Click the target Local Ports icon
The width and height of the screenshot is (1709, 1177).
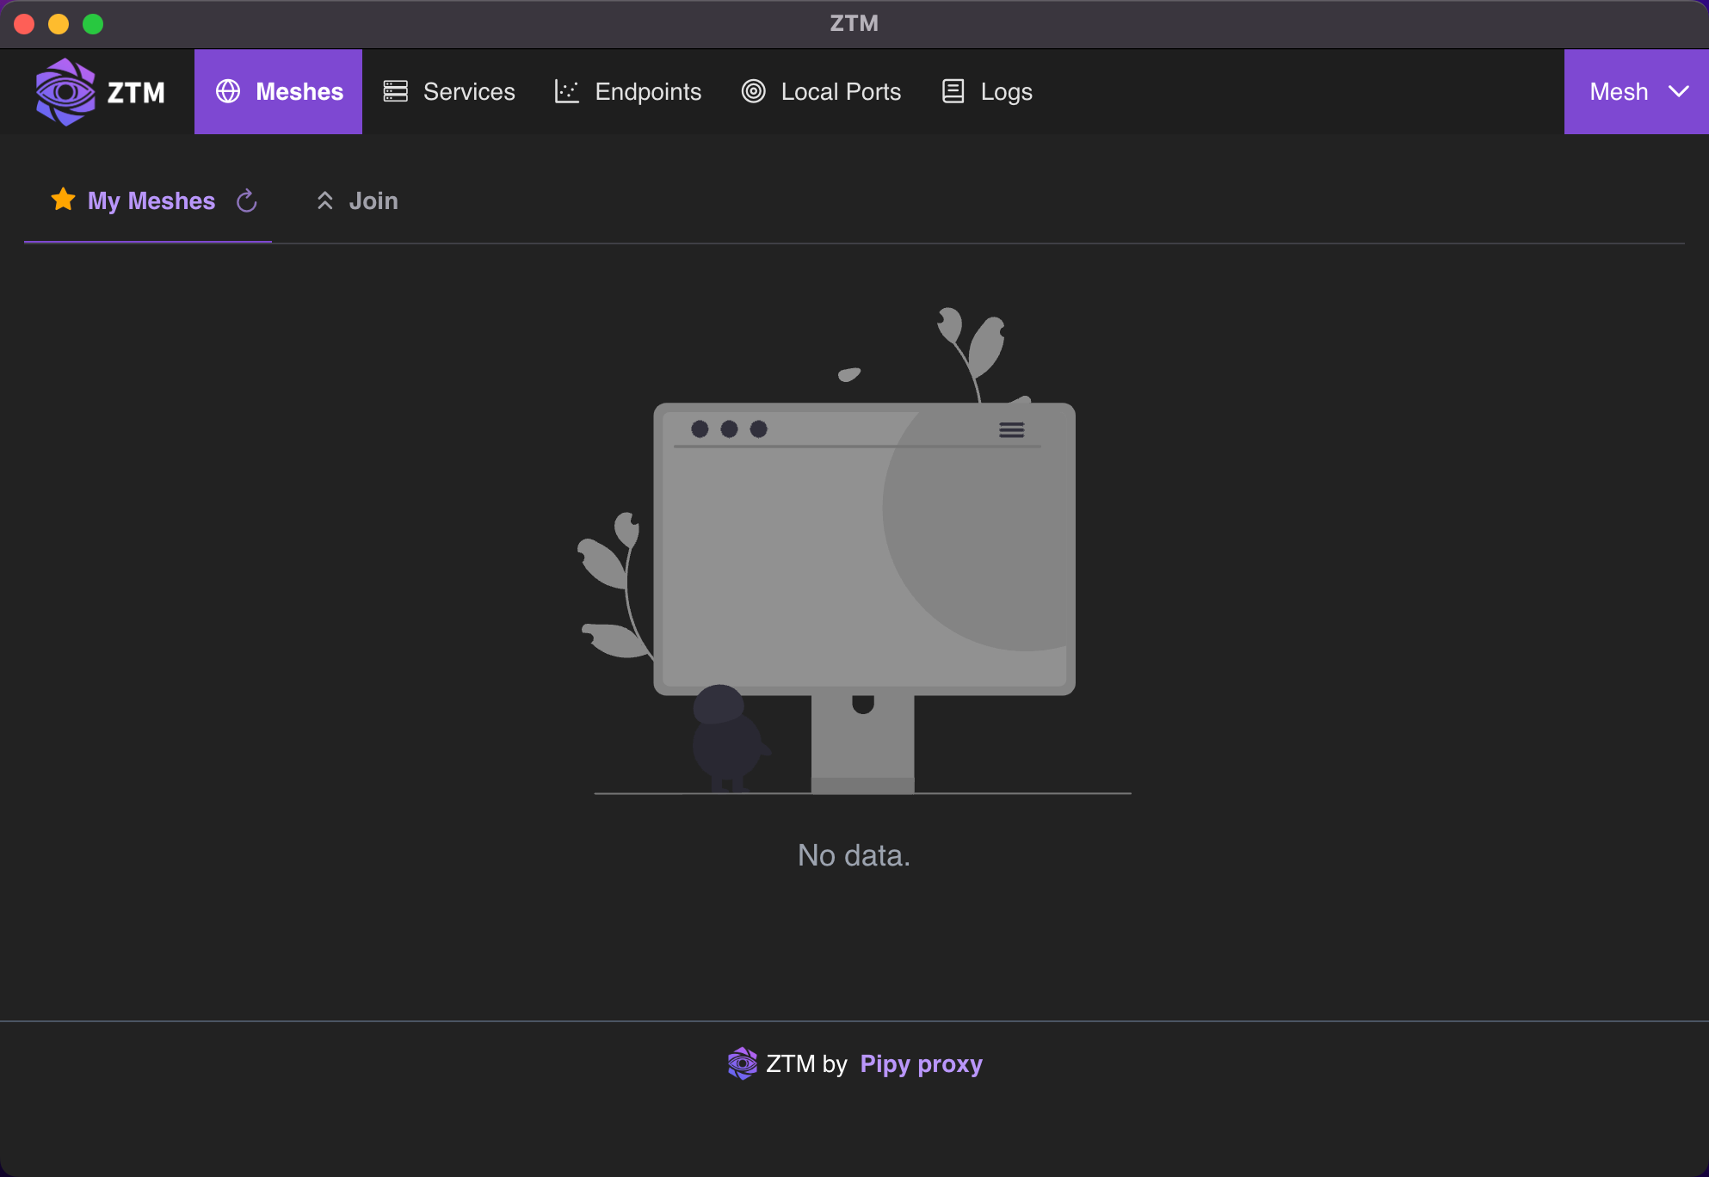click(x=753, y=92)
